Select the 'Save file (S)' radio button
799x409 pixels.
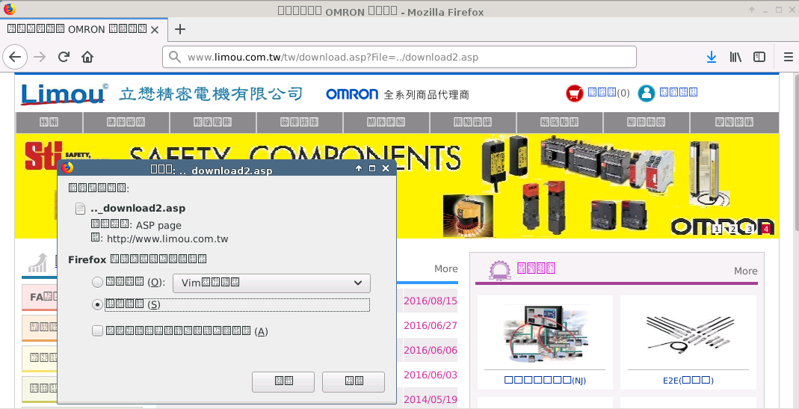[97, 304]
